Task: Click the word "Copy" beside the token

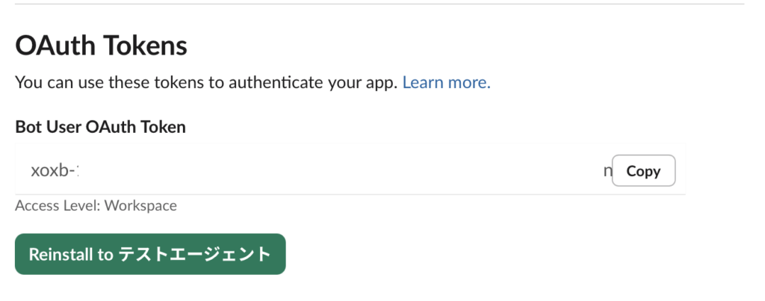Action: tap(643, 171)
